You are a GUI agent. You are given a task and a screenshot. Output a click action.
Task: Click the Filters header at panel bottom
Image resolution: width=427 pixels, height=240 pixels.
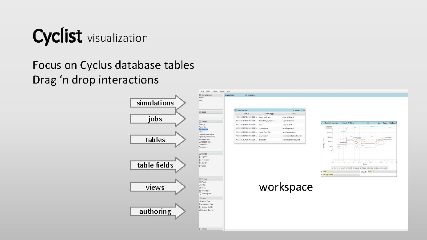point(211,229)
